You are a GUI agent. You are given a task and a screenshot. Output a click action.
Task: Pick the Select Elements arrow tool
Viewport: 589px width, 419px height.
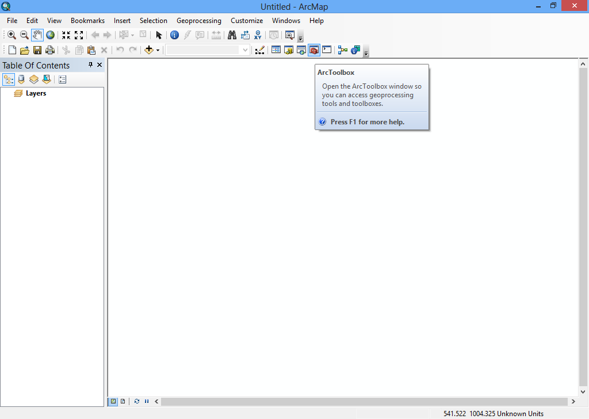(159, 35)
